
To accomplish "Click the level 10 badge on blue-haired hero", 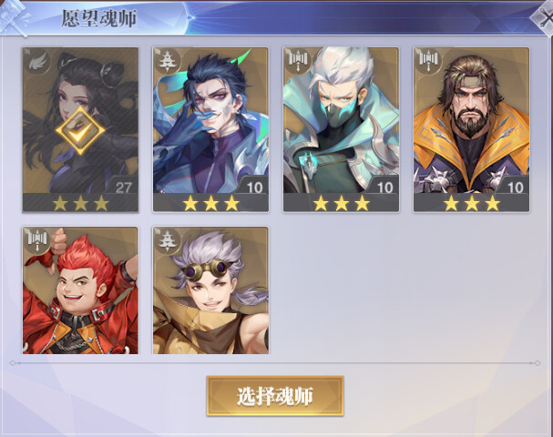I will (253, 186).
